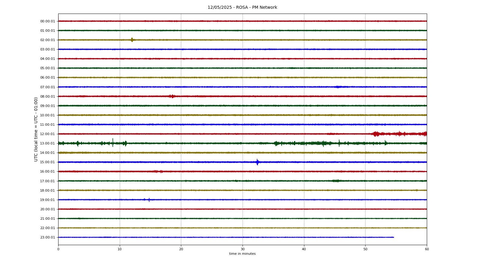Mark the spike pair on the 19:00:01 trace
485x272 pixels.
click(147, 200)
